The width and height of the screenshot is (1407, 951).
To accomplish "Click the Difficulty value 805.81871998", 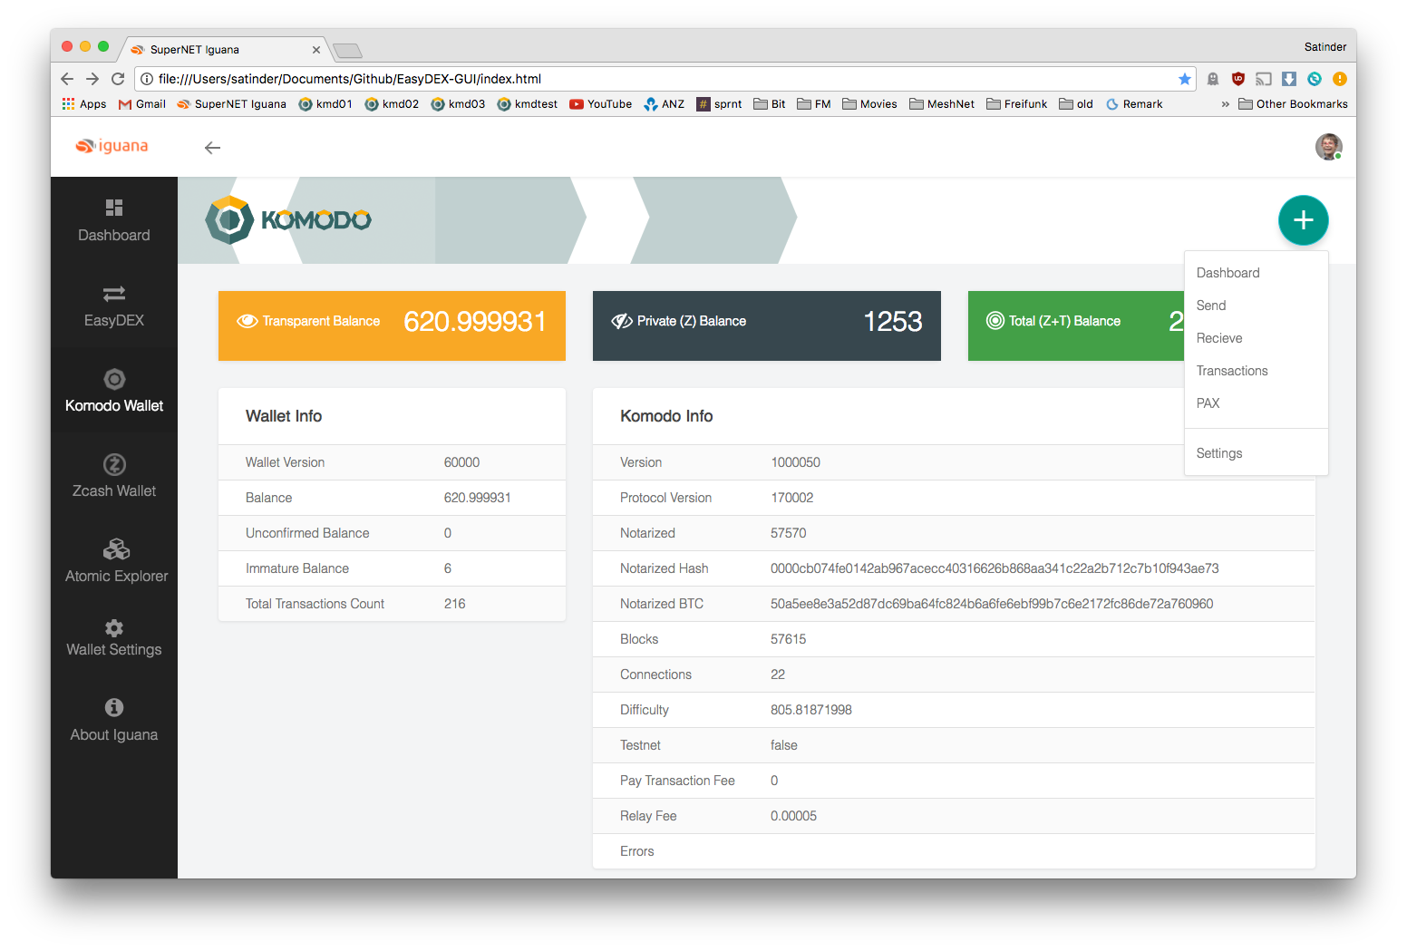I will point(811,710).
